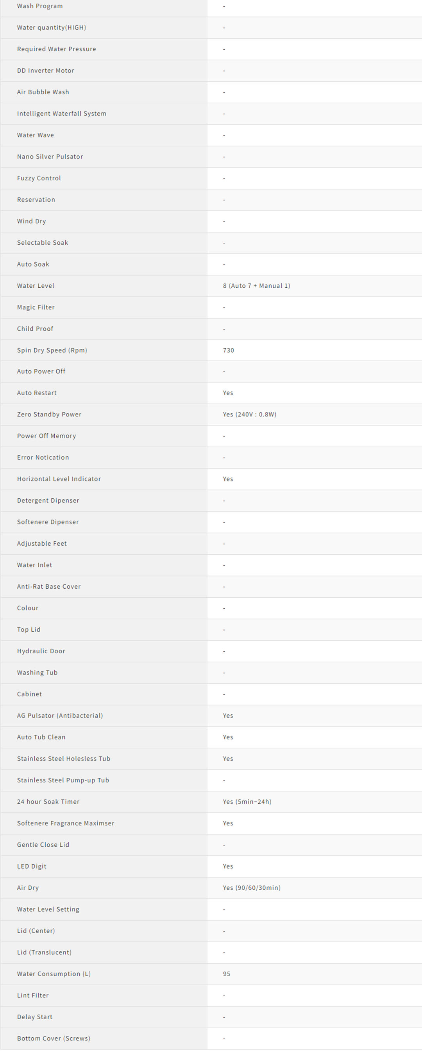This screenshot has height=1051, width=422.
Task: Click the "LED Digit" row label
Action: pos(32,866)
